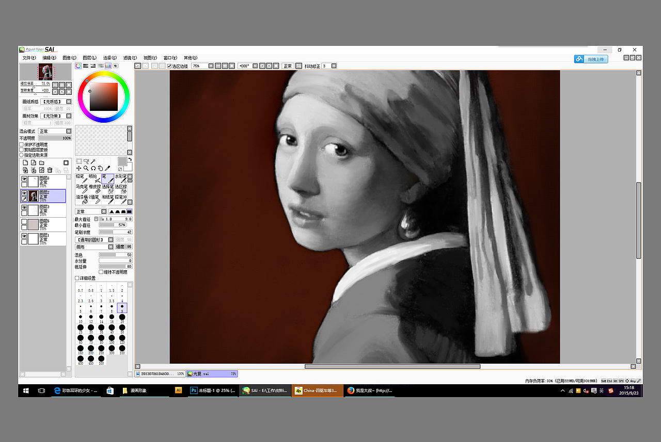661x442 pixels.
Task: Create a new normal layer
Action: tap(25, 163)
